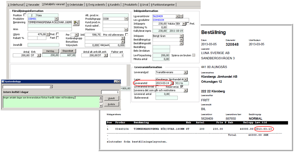The width and height of the screenshot is (294, 152).
Task: Tick the Pris vid utleverans checkbox
Action: pyautogui.click(x=127, y=35)
